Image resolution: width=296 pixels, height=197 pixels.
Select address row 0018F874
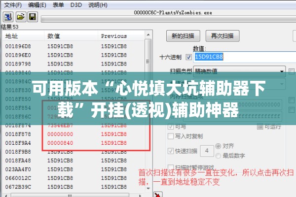74,126
